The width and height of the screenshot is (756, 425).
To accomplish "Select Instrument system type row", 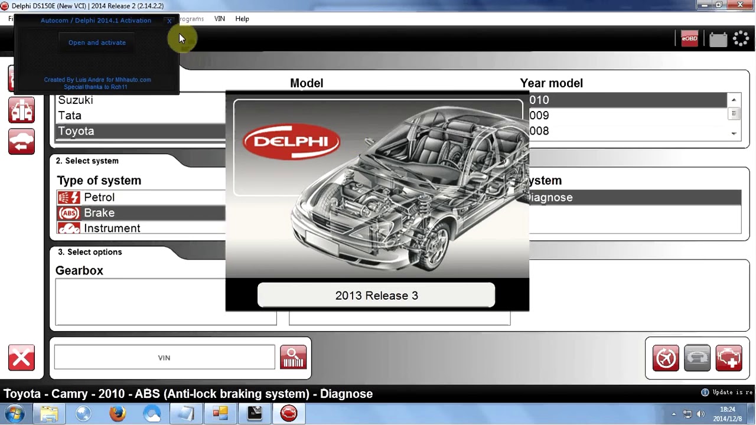I will pyautogui.click(x=141, y=228).
